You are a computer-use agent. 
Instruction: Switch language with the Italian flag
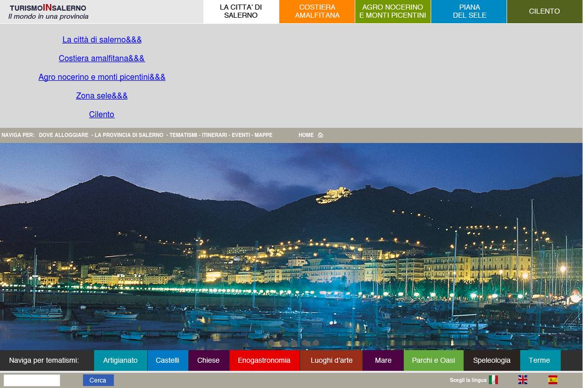point(493,380)
